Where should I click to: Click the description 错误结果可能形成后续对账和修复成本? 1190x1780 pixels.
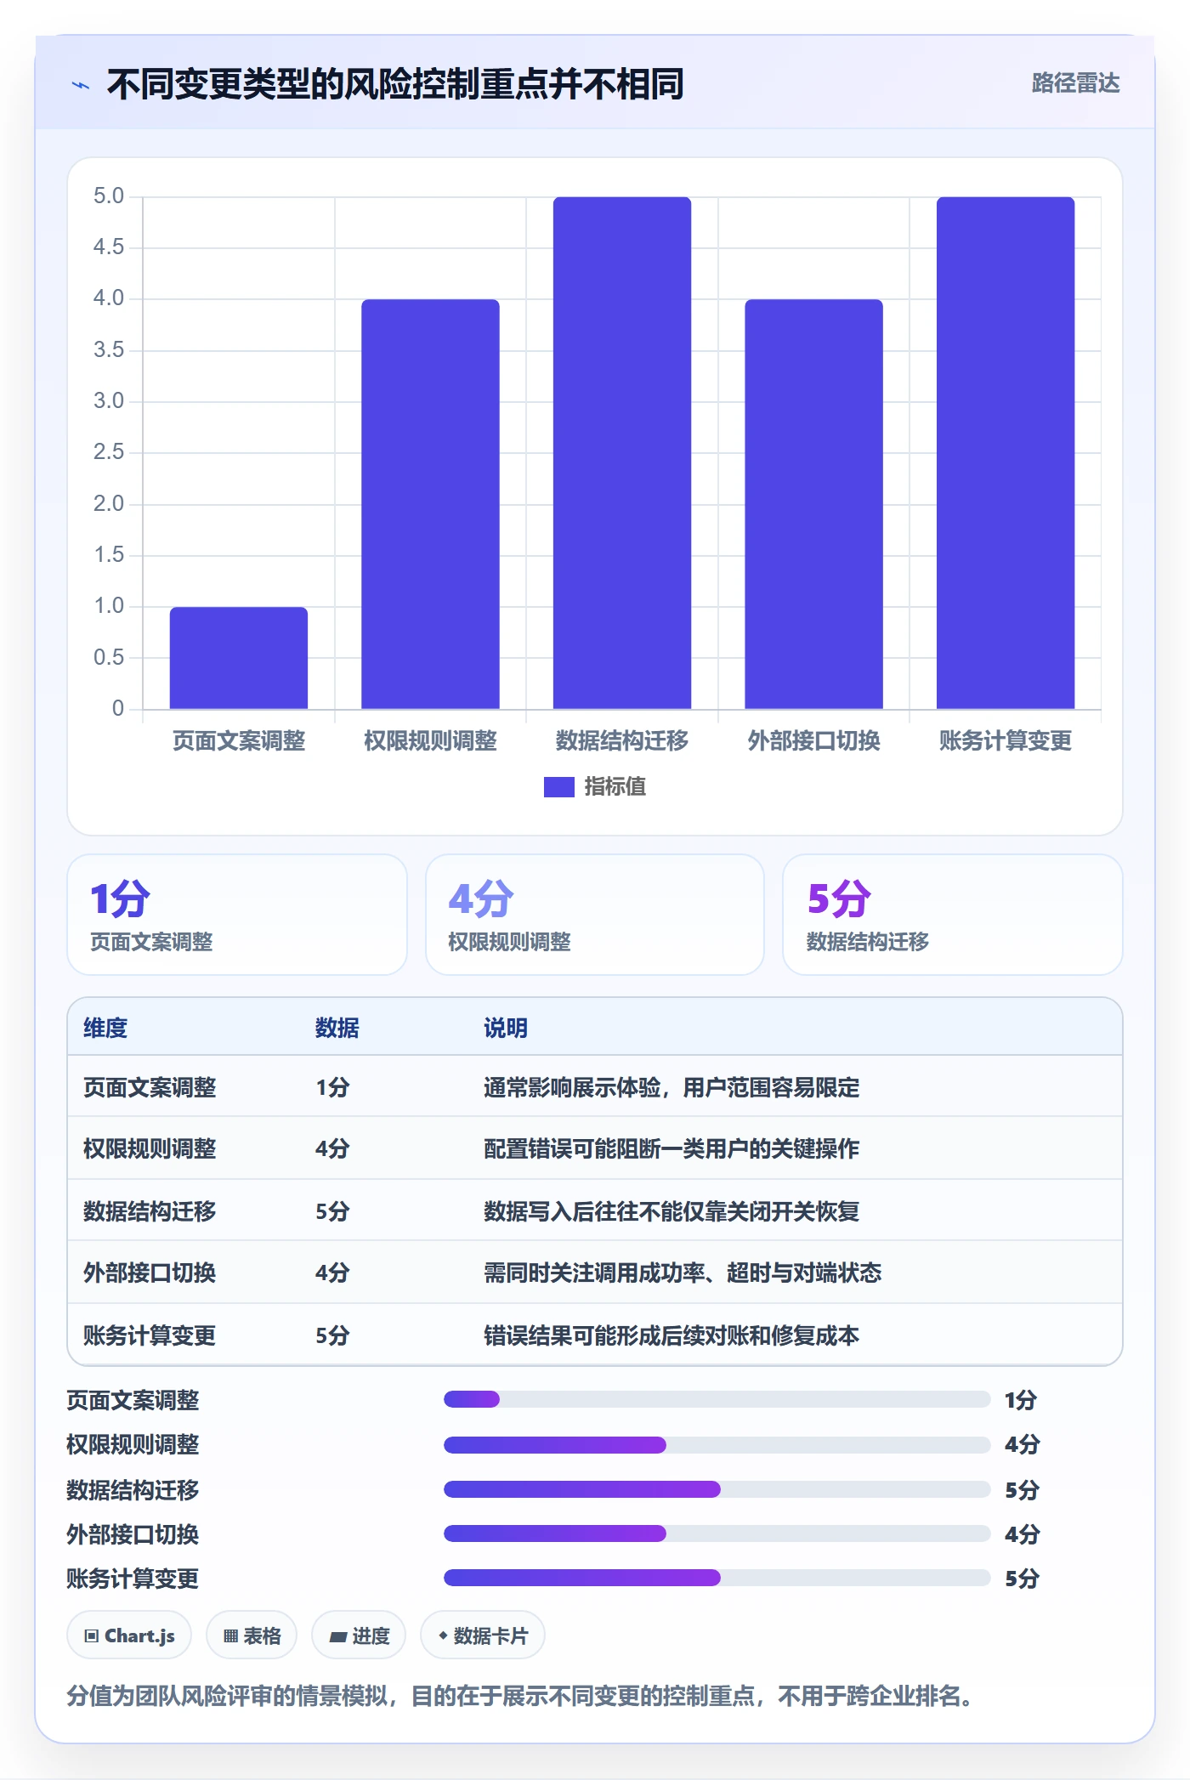671,1335
